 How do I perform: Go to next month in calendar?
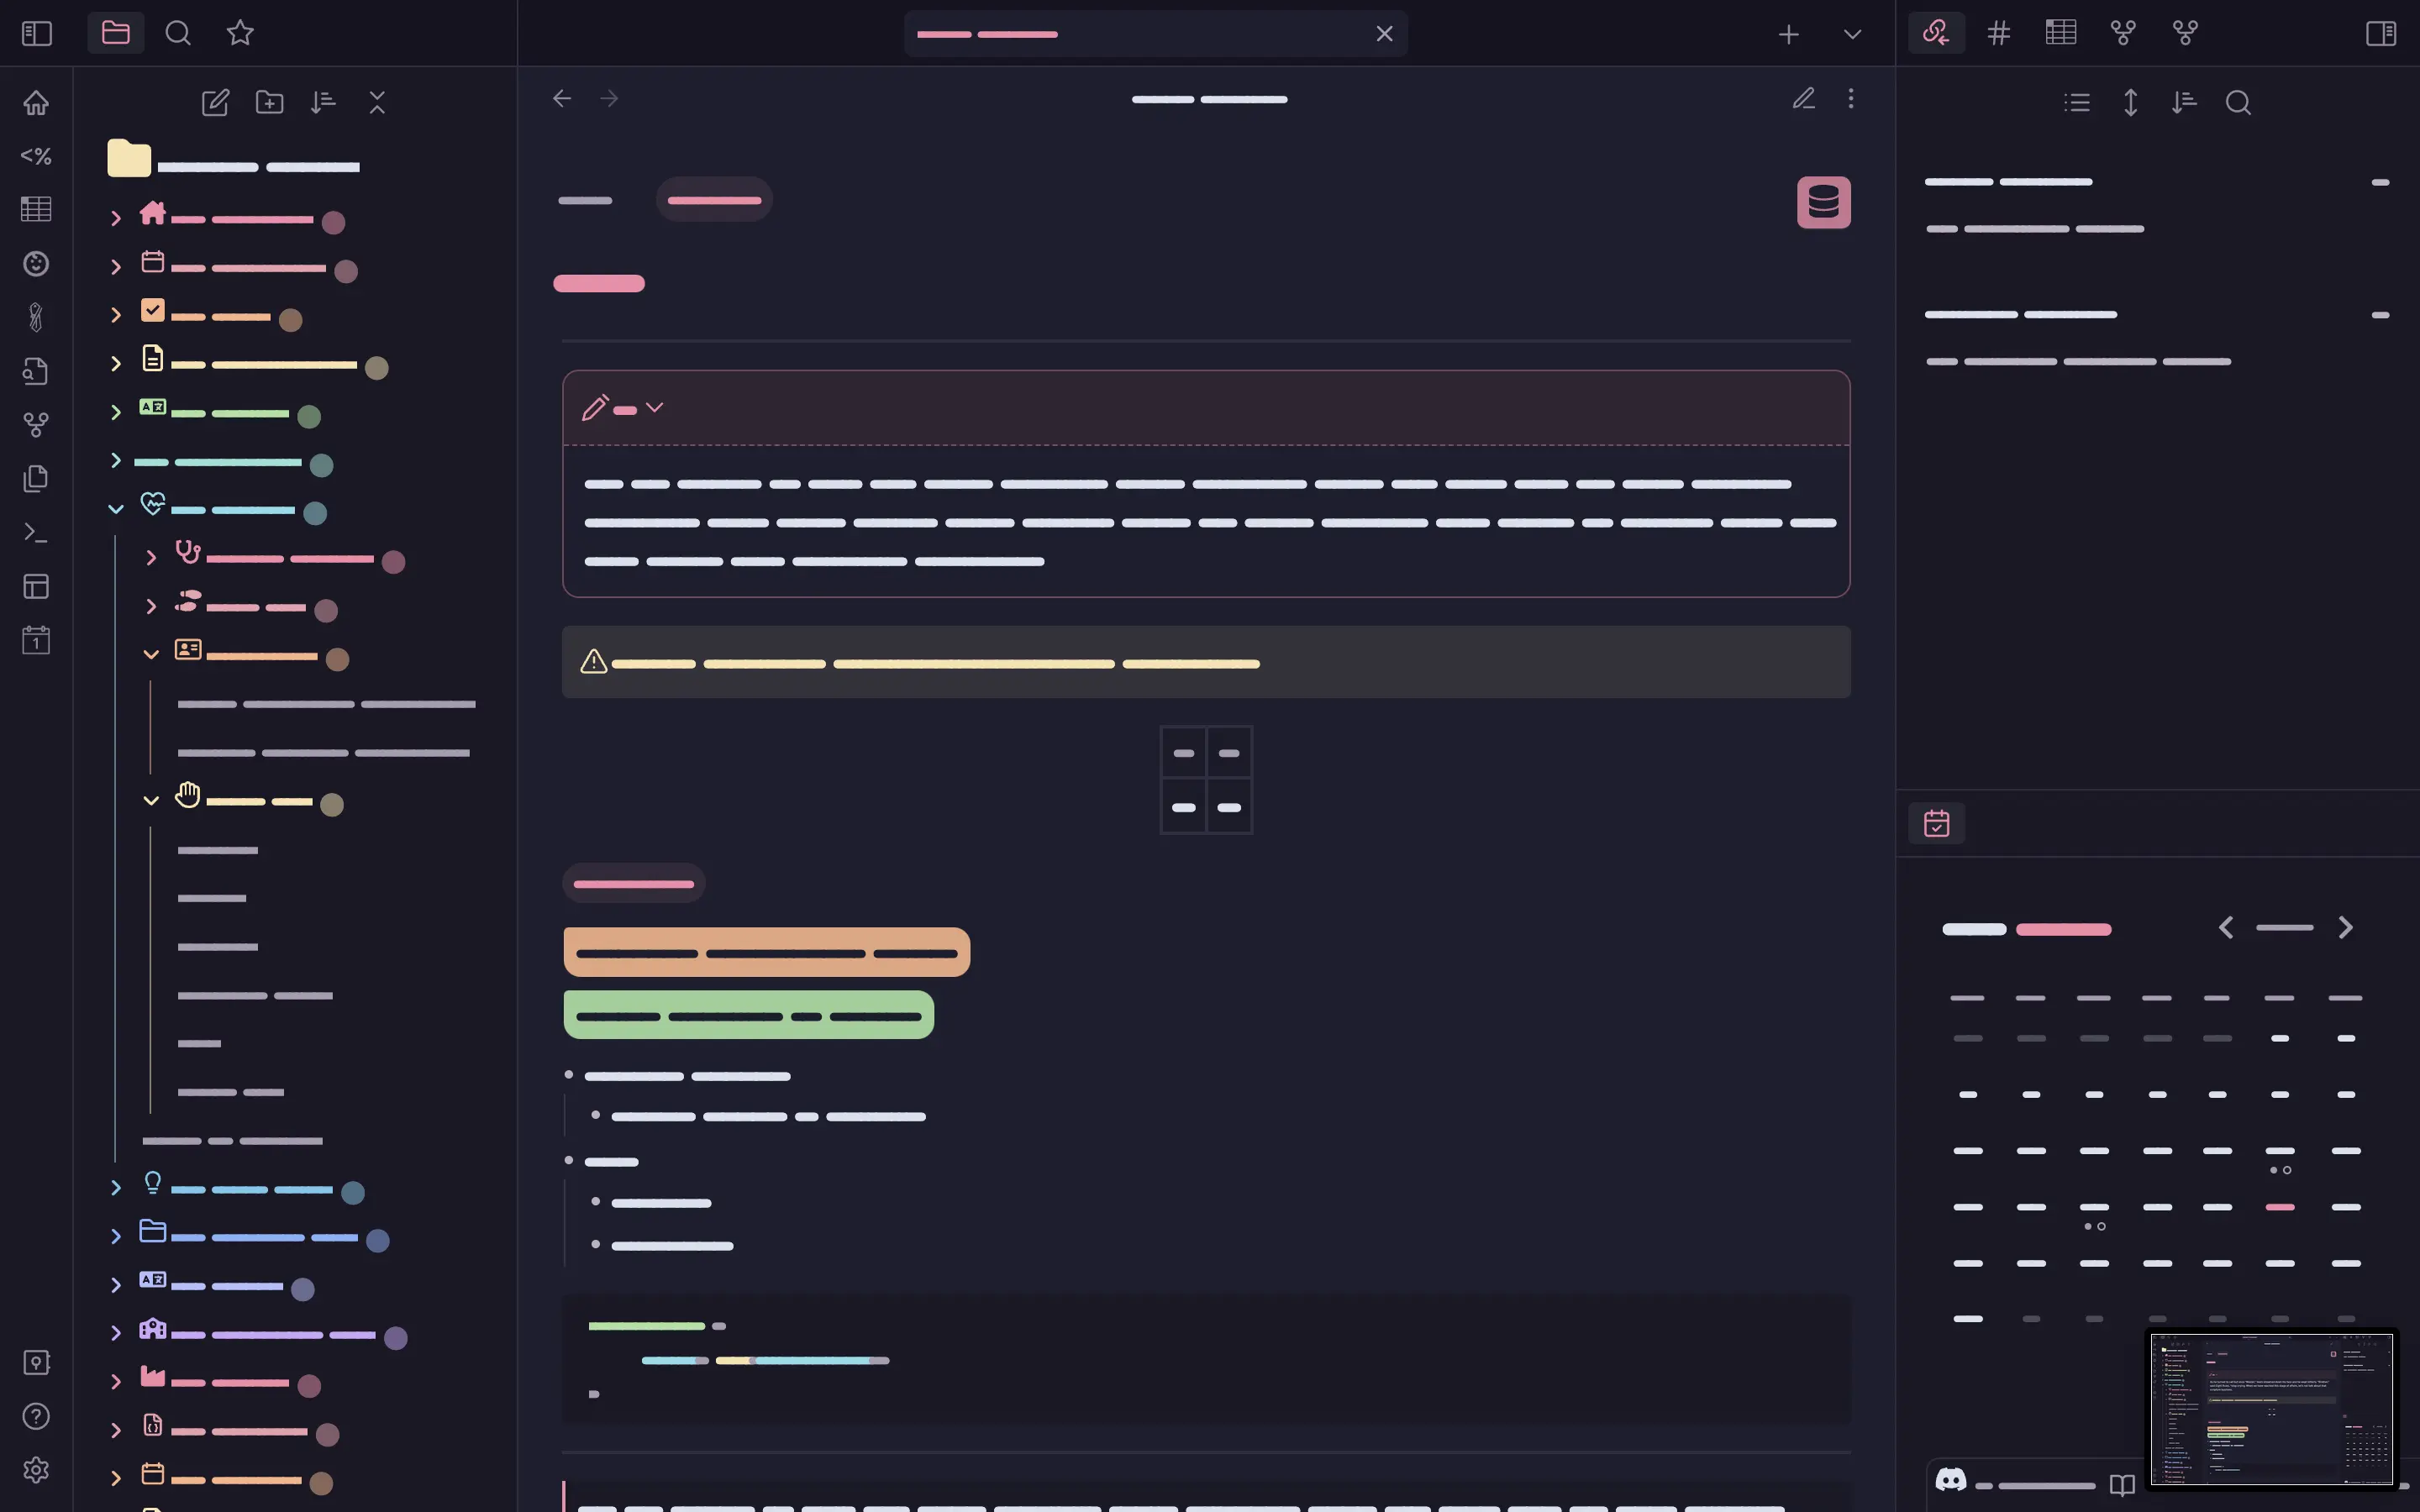[x=2345, y=928]
